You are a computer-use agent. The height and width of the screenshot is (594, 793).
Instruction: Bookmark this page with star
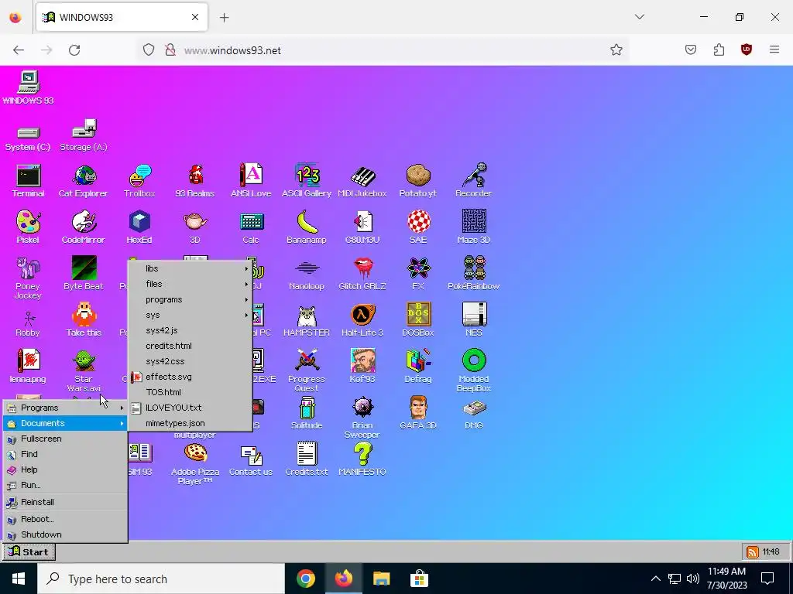[616, 50]
